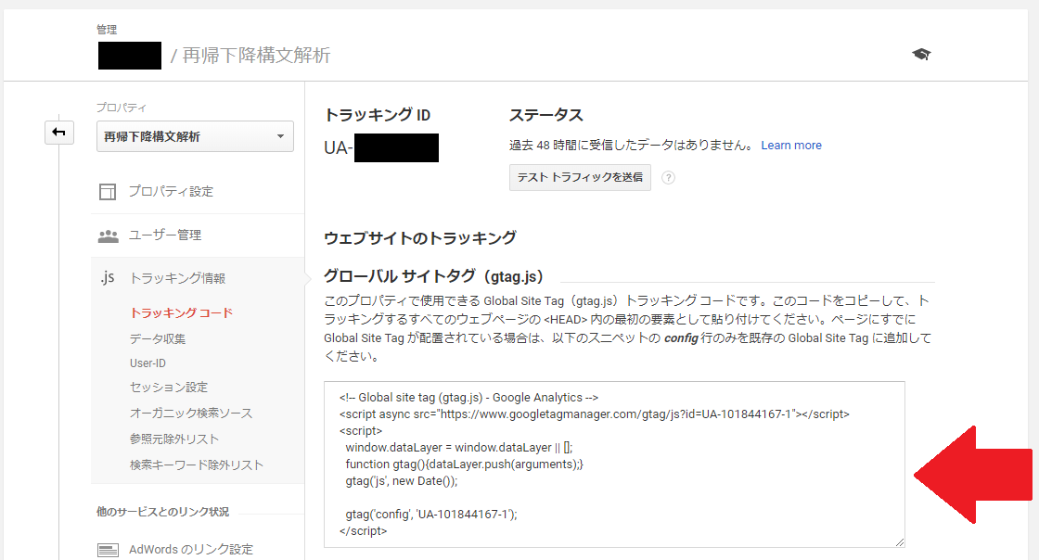1039x560 pixels.
Task: Click the ウェブサイトのトラッキング heading
Action: point(420,238)
